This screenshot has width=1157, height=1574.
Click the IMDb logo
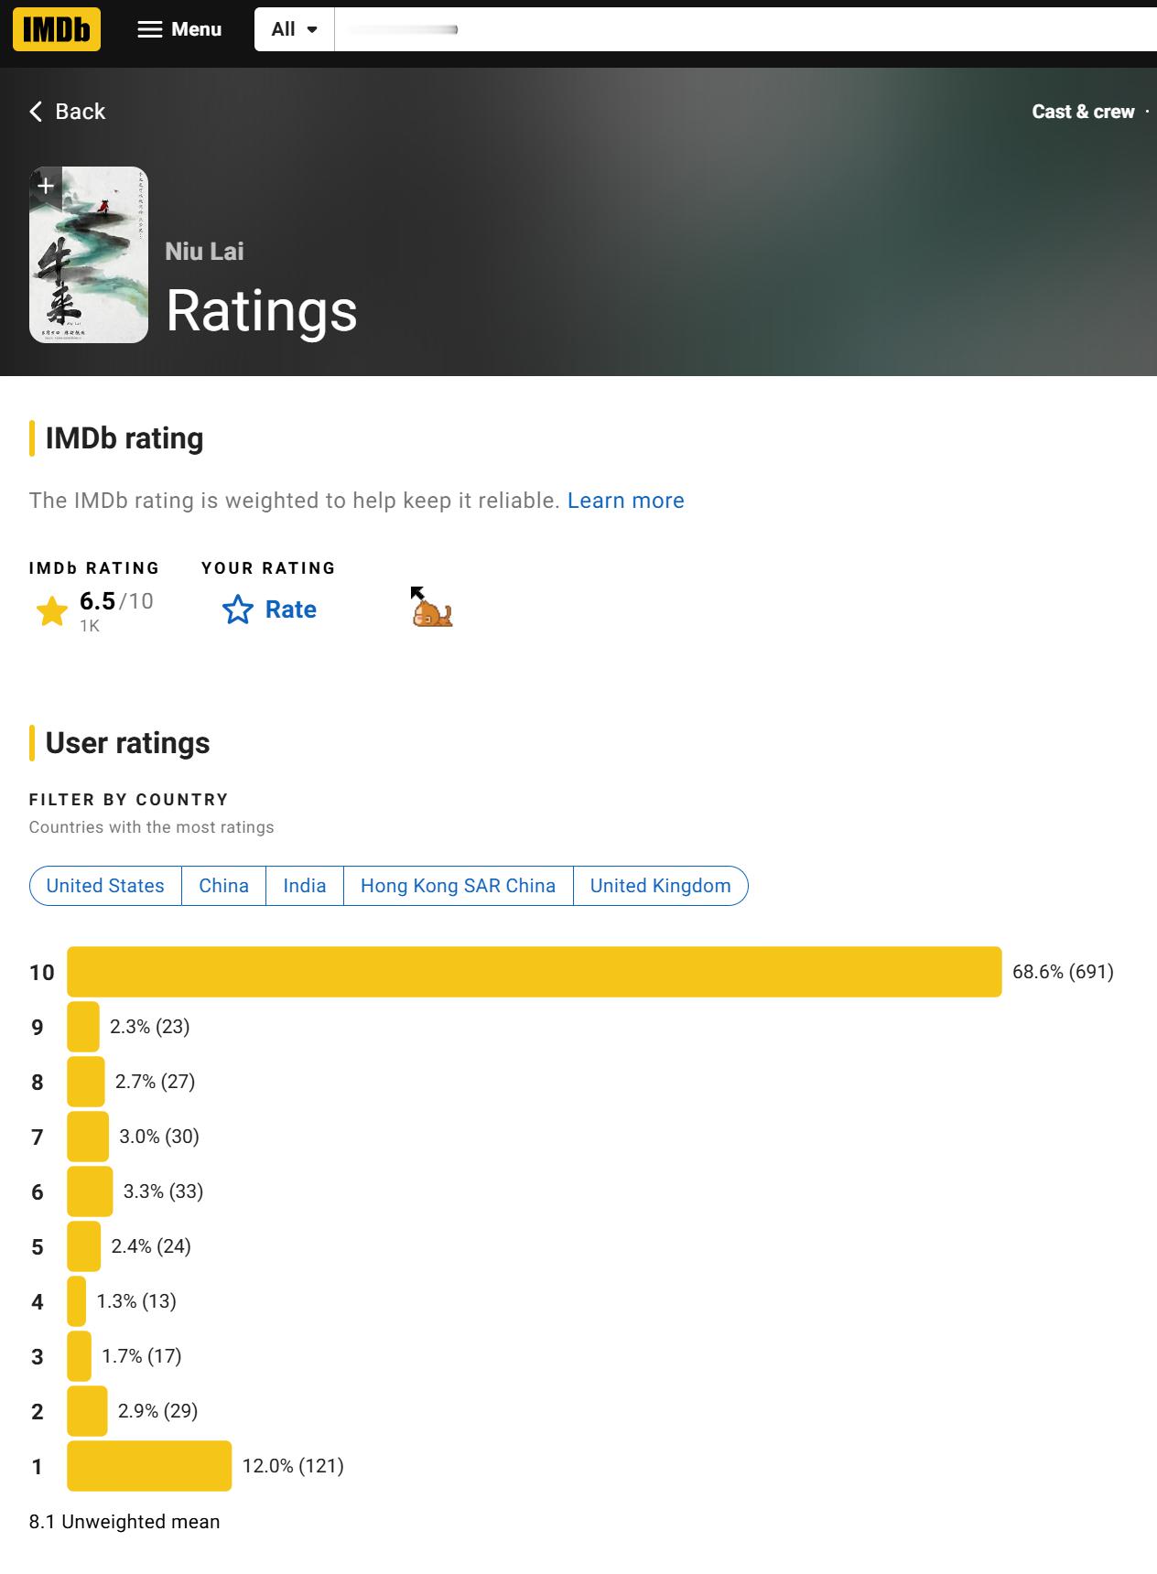[57, 29]
